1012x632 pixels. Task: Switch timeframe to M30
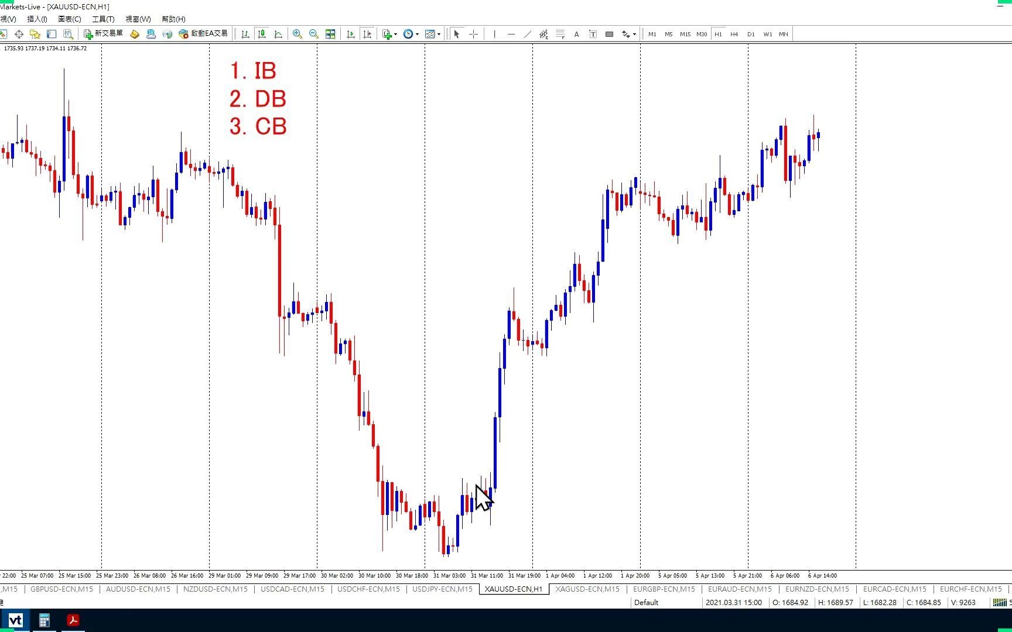click(702, 34)
